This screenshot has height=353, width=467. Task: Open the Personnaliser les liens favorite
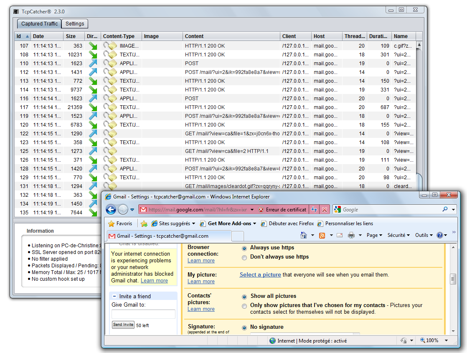345,223
